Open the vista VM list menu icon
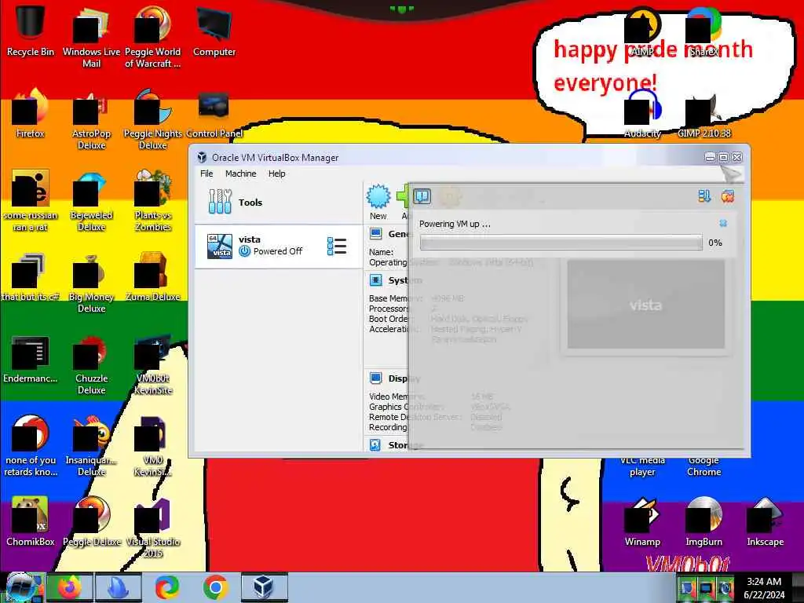Image resolution: width=804 pixels, height=603 pixels. click(337, 246)
